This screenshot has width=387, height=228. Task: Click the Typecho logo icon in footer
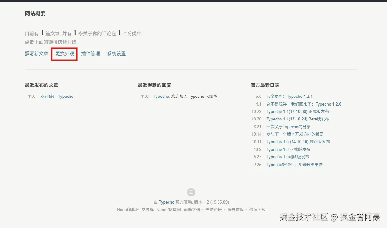[191, 192]
